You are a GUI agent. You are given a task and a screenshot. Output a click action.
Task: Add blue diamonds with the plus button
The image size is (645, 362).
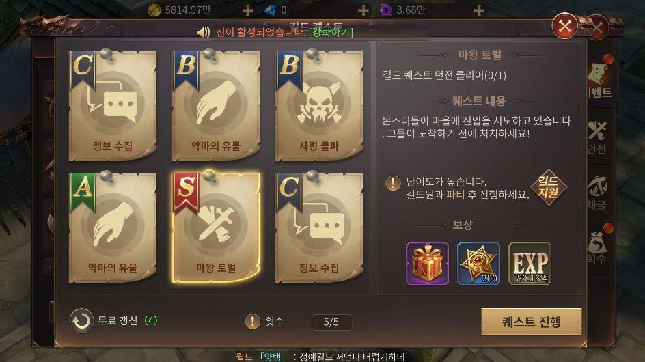click(363, 10)
